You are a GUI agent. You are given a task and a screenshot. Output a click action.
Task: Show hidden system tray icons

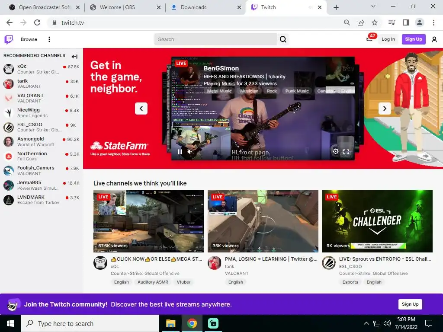(366, 323)
